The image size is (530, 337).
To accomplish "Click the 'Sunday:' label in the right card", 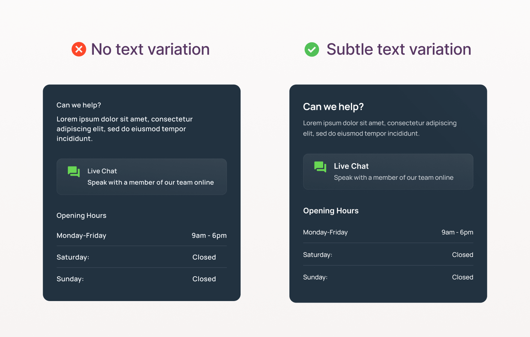I will 315,277.
